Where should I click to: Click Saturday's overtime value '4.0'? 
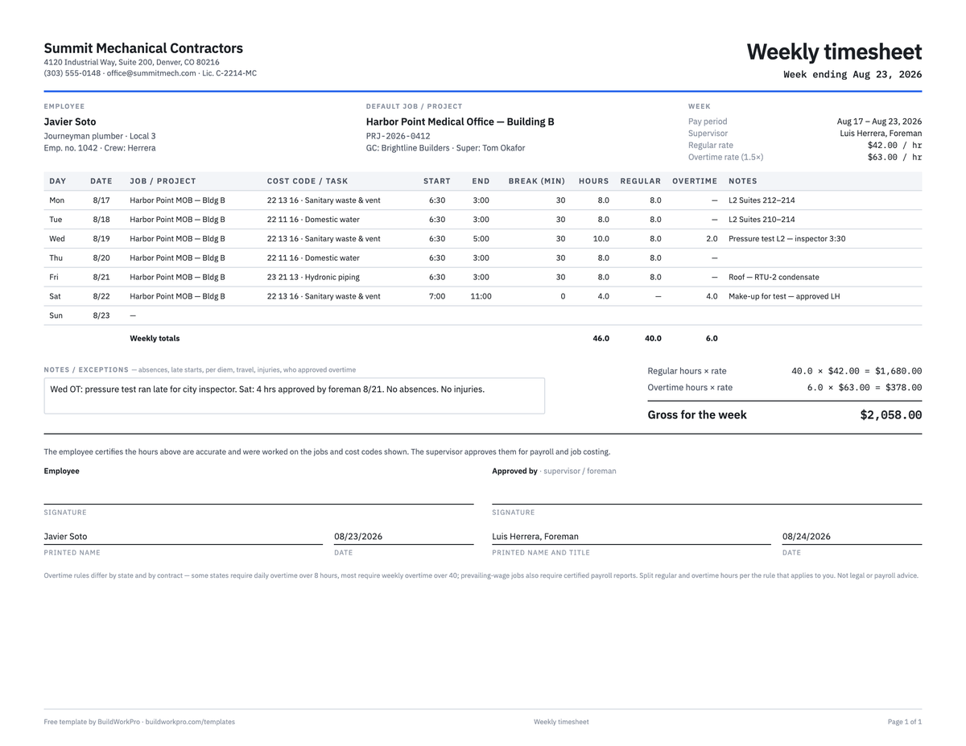coord(712,297)
